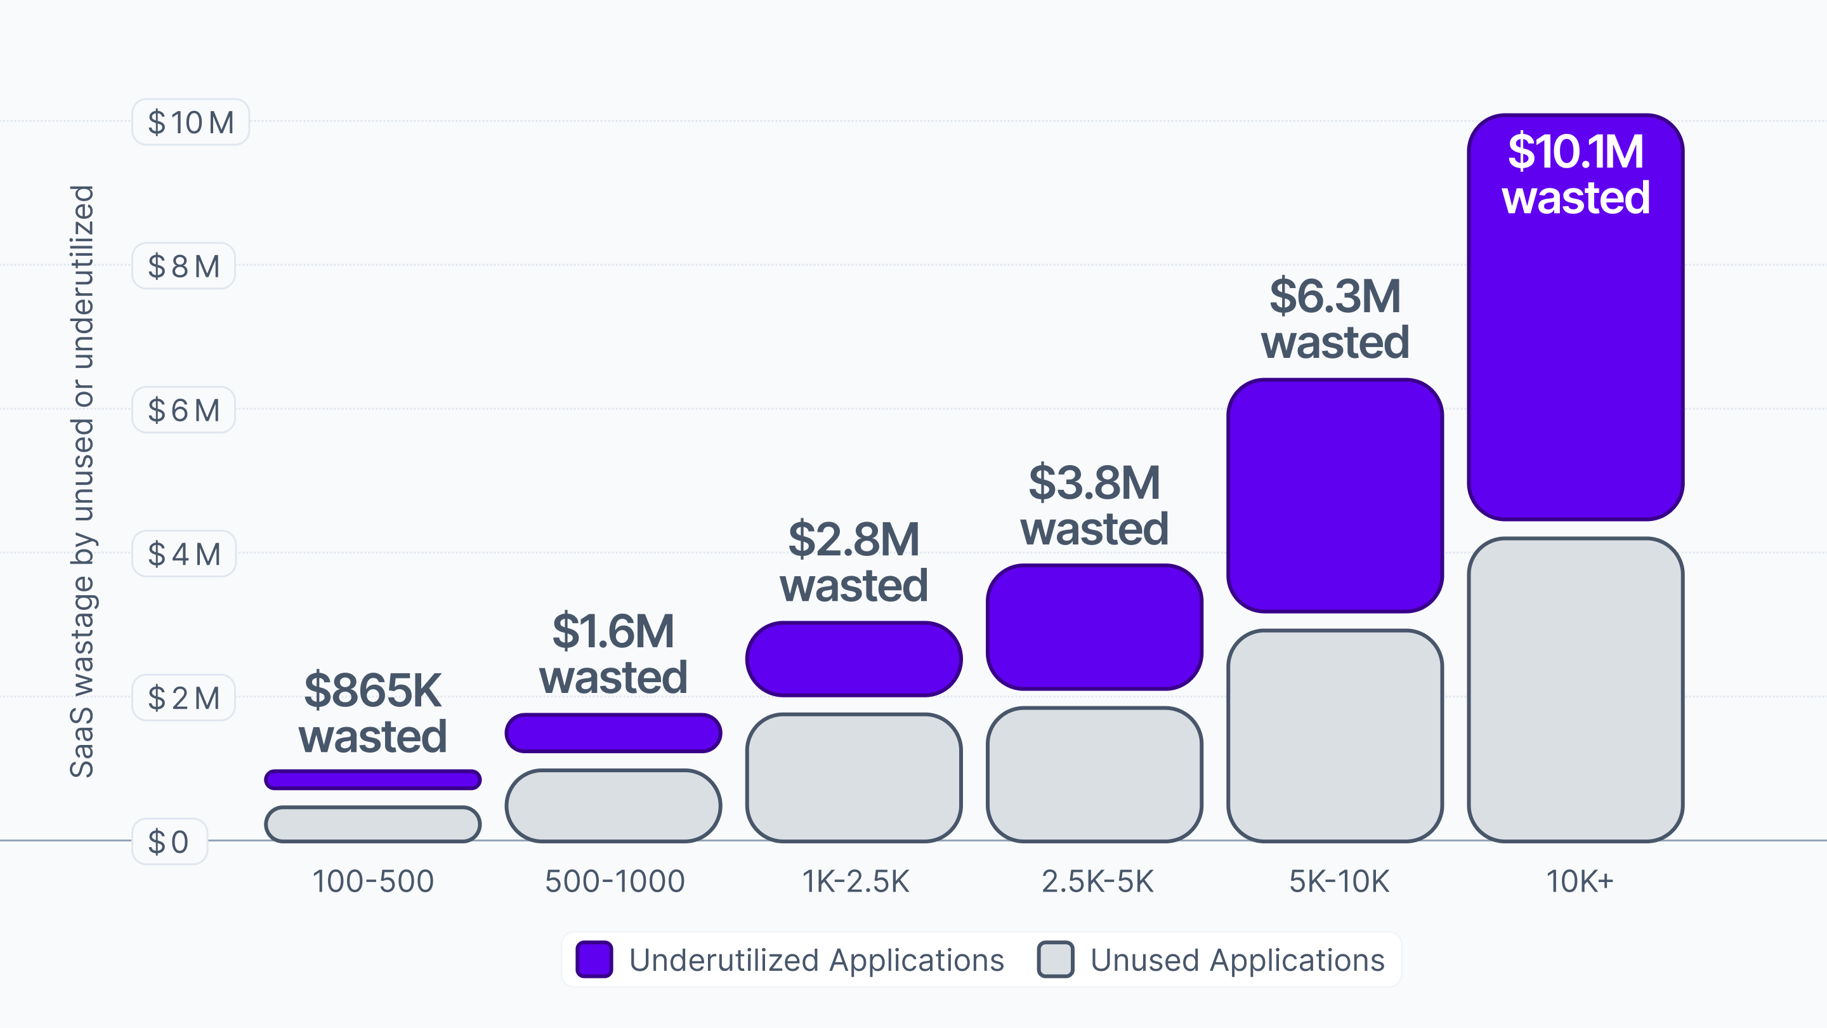Click the purple Underutilized Applications legend swatch

(x=594, y=959)
